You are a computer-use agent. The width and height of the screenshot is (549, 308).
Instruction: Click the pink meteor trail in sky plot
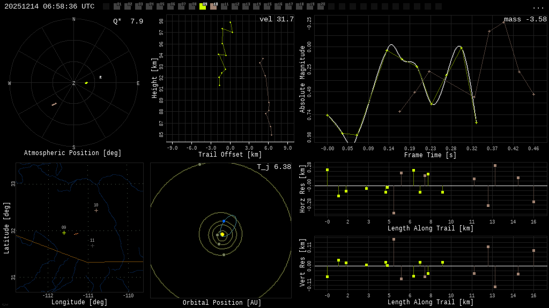(54, 104)
